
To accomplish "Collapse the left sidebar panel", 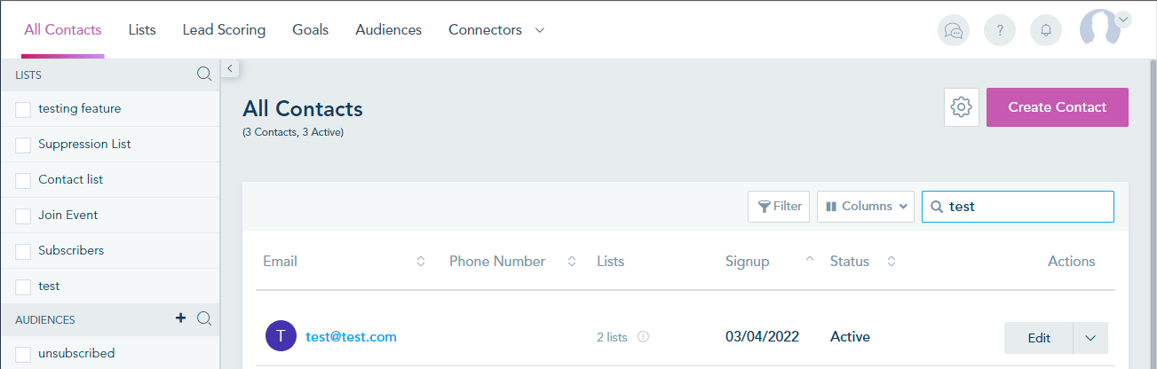I will tap(229, 67).
